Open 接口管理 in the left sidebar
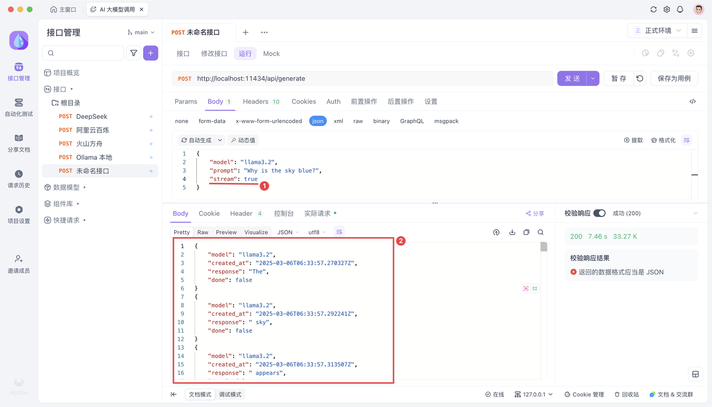This screenshot has width=712, height=407. coord(19,72)
